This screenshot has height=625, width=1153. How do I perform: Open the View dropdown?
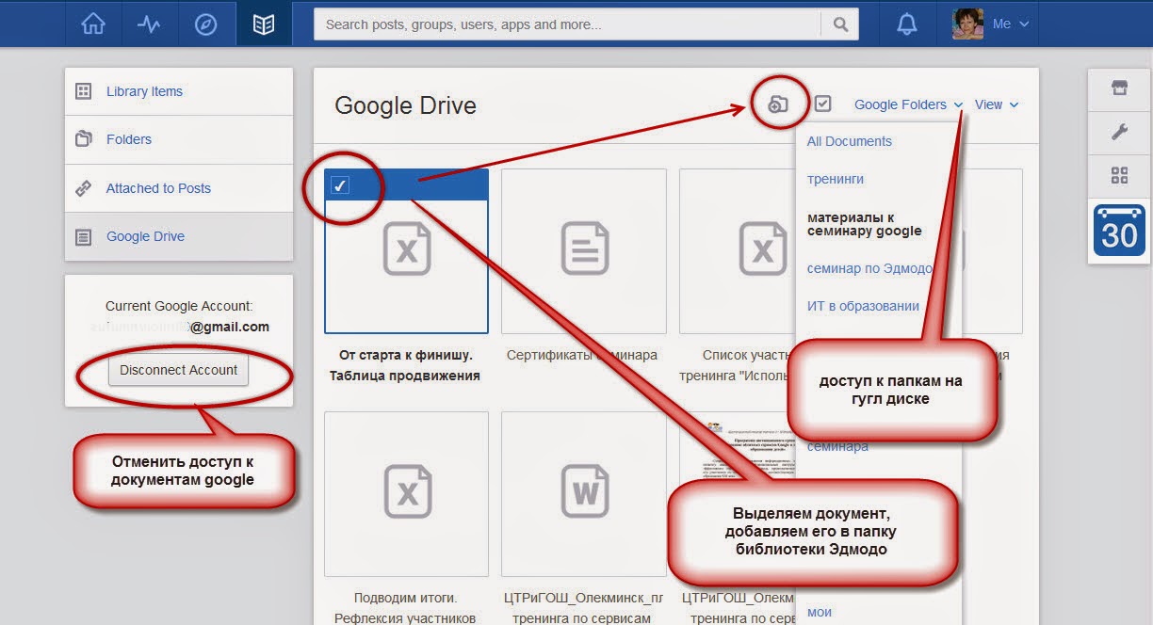coord(997,104)
